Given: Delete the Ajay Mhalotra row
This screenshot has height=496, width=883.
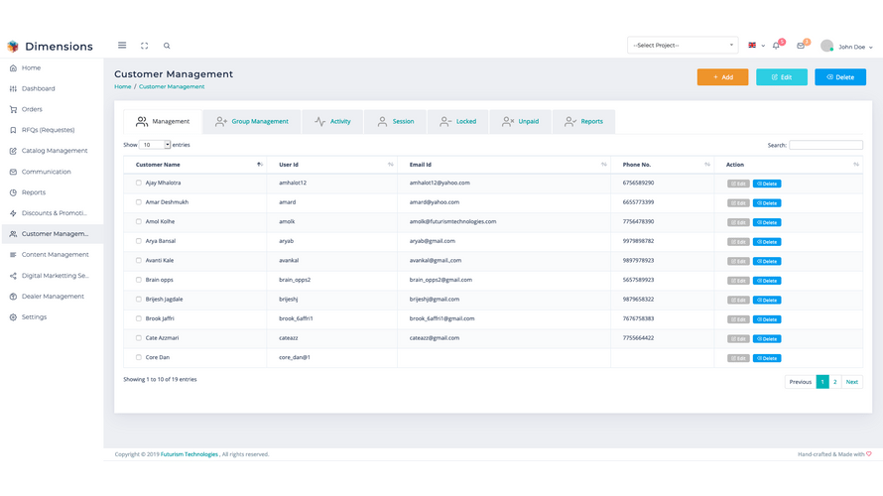Looking at the screenshot, I should [767, 184].
